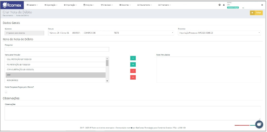267x132 pixels.
Task: Open the Cadastro menu
Action: click(32, 5)
